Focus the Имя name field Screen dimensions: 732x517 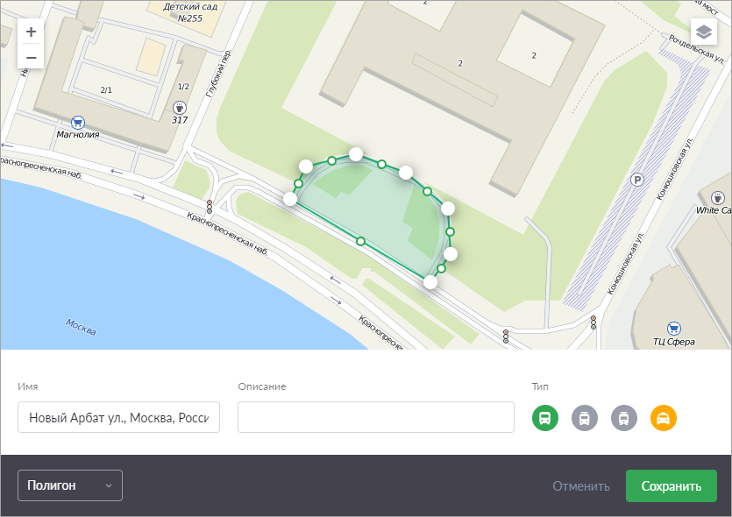click(x=118, y=418)
